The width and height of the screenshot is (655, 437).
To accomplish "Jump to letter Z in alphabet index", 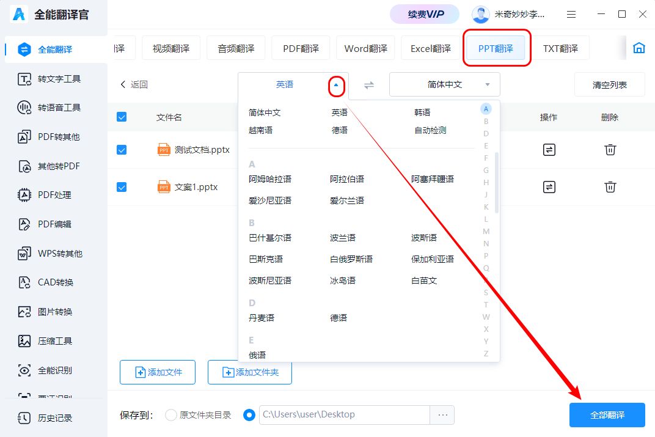I will [486, 354].
